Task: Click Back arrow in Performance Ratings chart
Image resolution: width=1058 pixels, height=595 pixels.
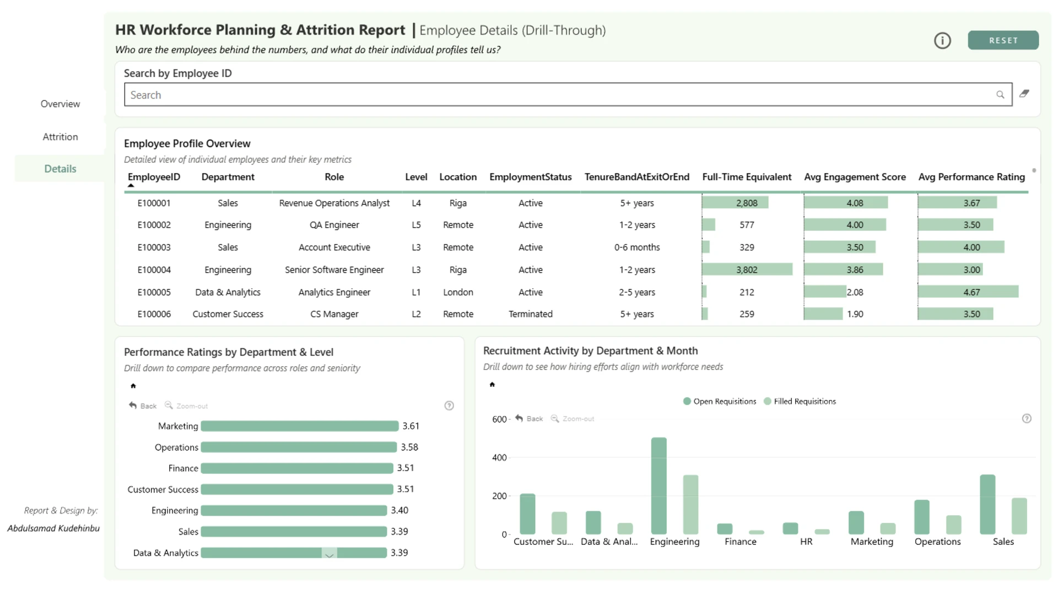Action: coord(143,405)
